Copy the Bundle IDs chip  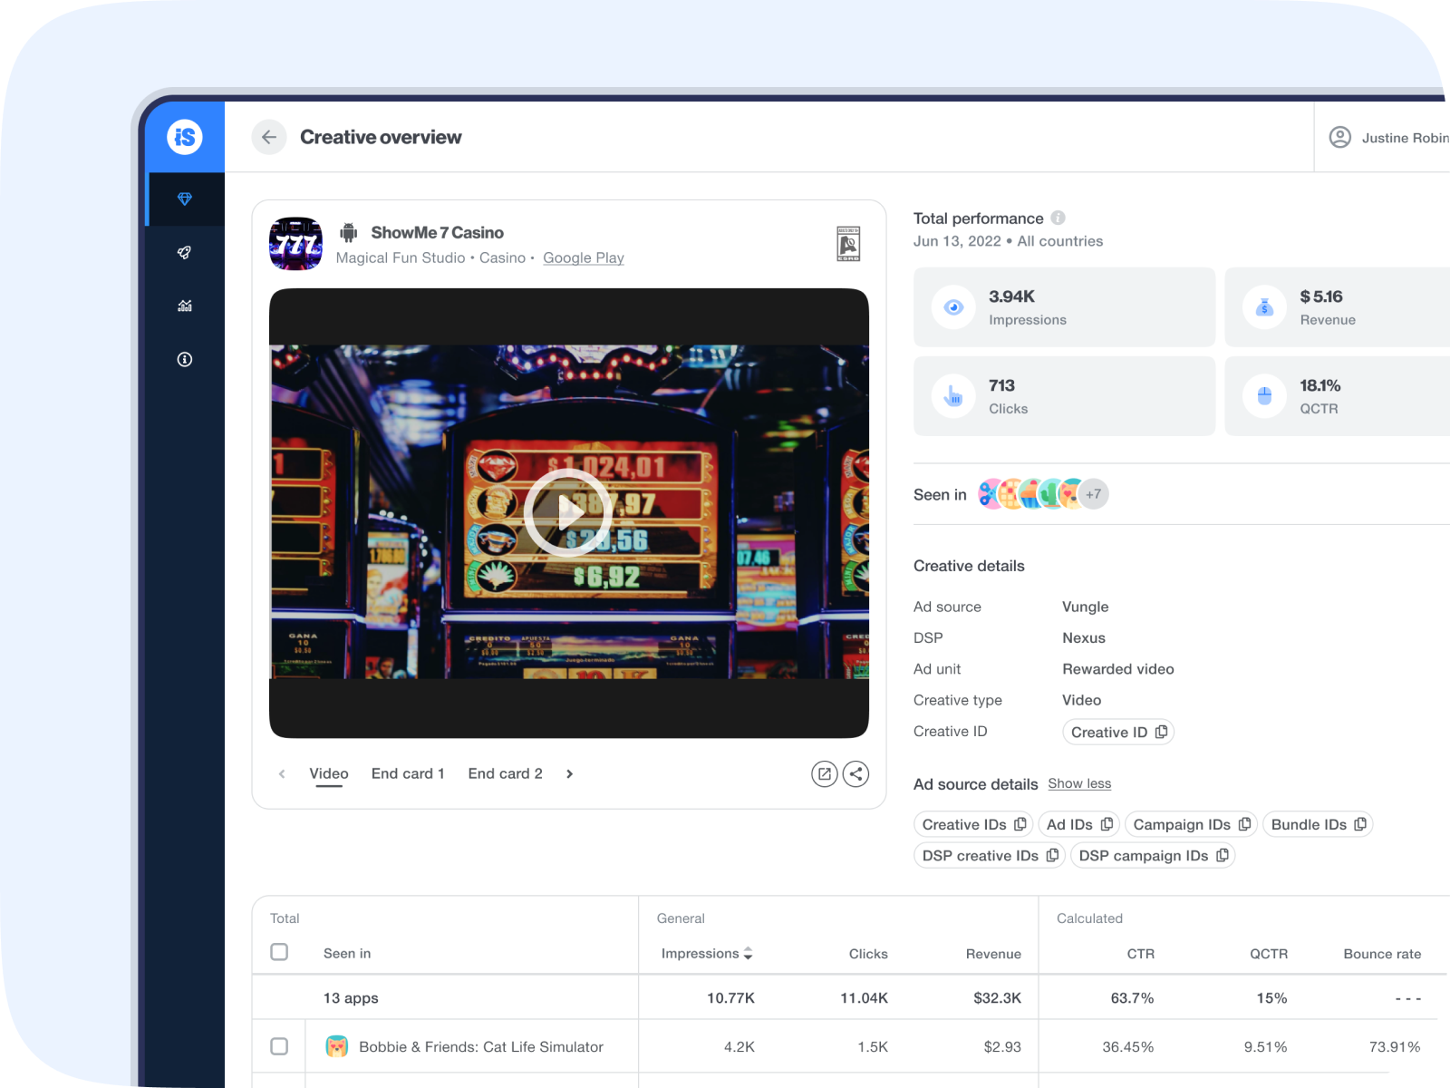point(1318,824)
